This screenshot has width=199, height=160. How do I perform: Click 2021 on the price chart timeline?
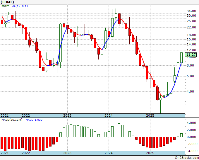coord(5,115)
